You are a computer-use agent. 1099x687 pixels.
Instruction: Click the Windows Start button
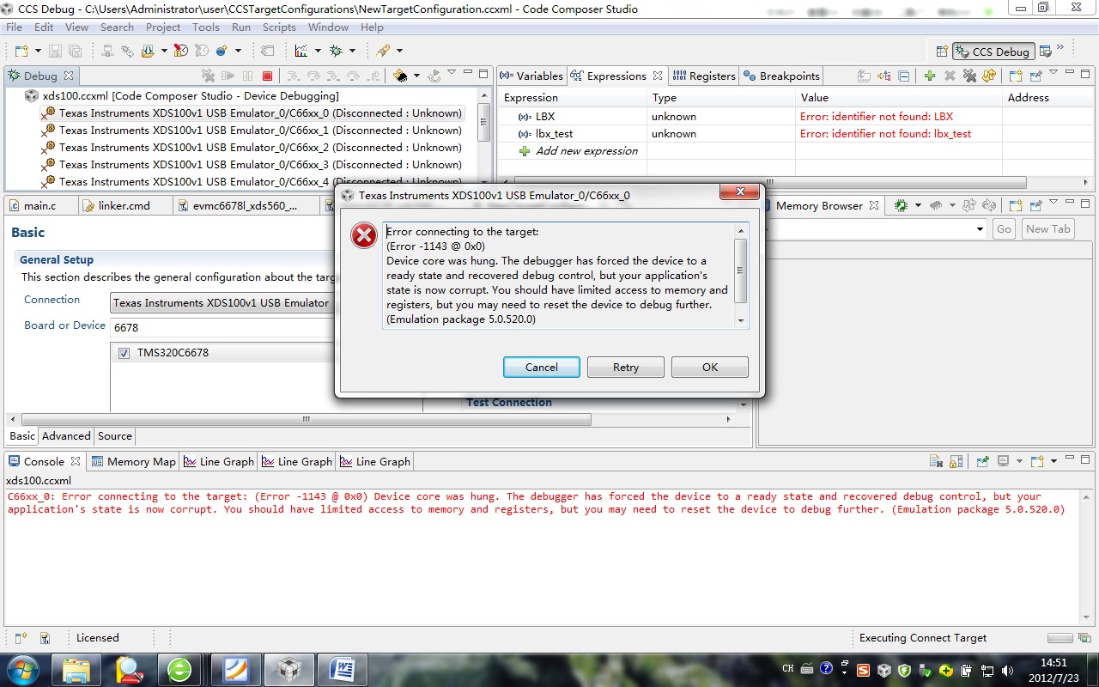(23, 669)
